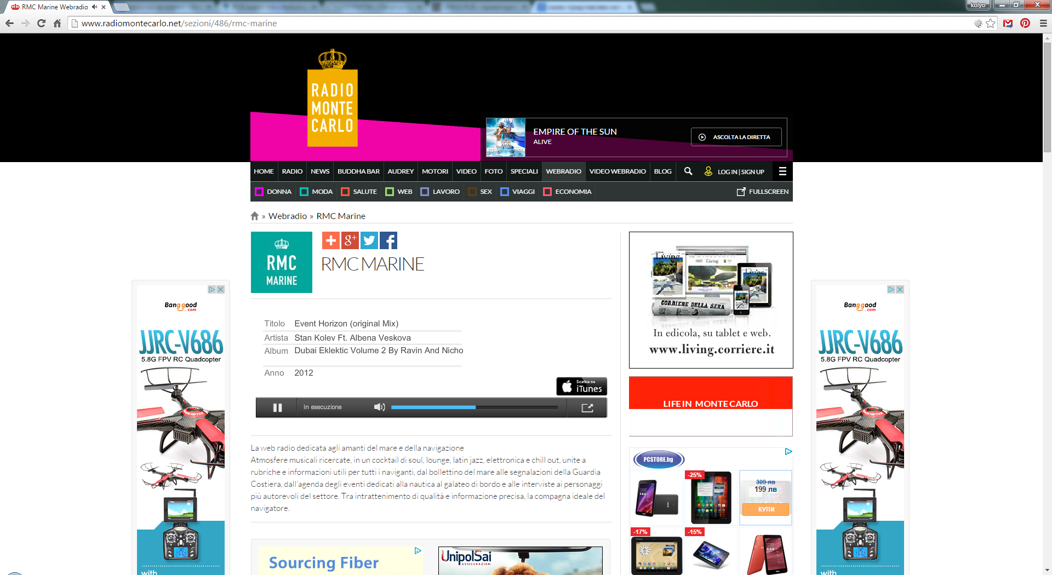This screenshot has height=575, width=1052.
Task: Open the Gmail extension icon
Action: [x=1008, y=24]
